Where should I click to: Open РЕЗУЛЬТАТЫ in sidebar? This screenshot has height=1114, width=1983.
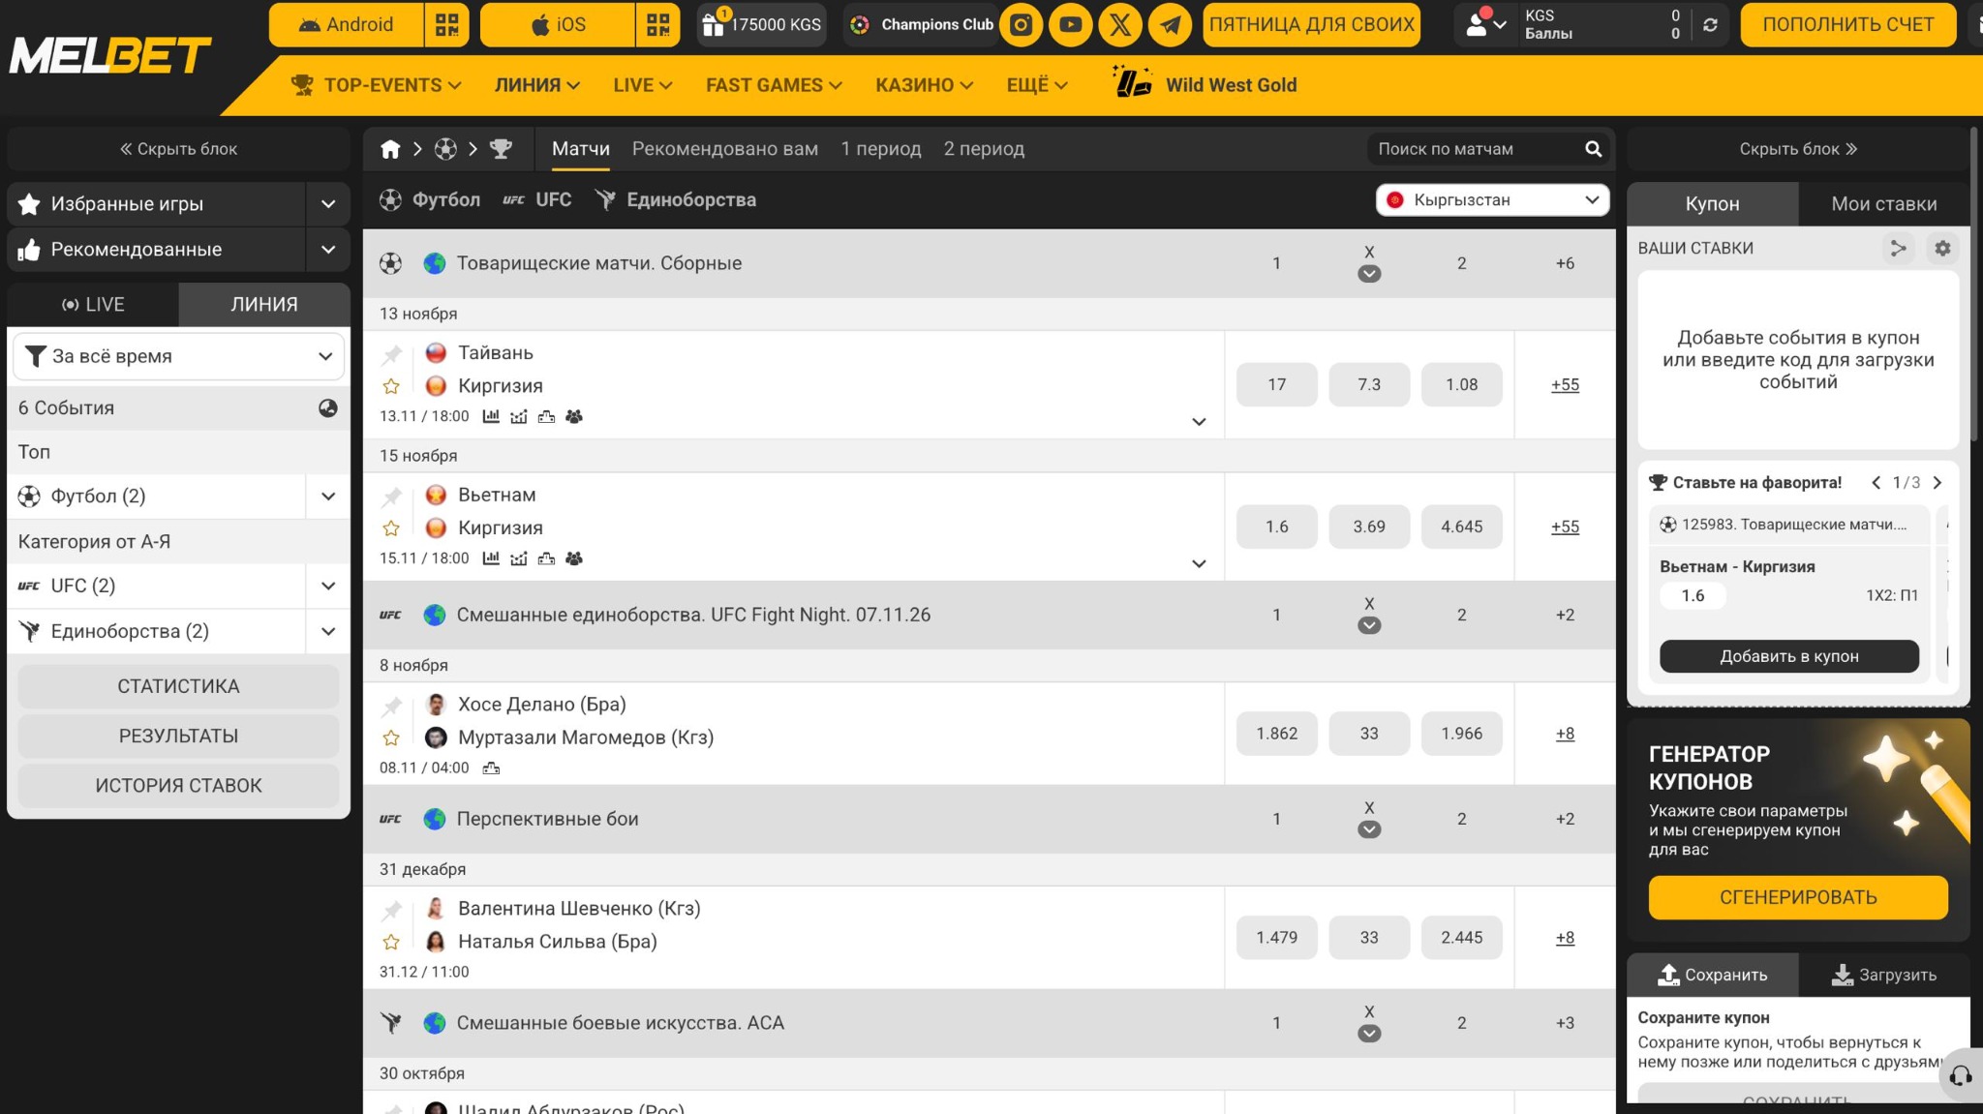click(x=178, y=737)
